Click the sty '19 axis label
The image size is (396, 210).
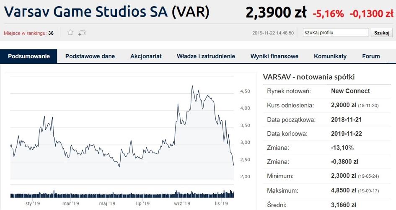click(33, 203)
